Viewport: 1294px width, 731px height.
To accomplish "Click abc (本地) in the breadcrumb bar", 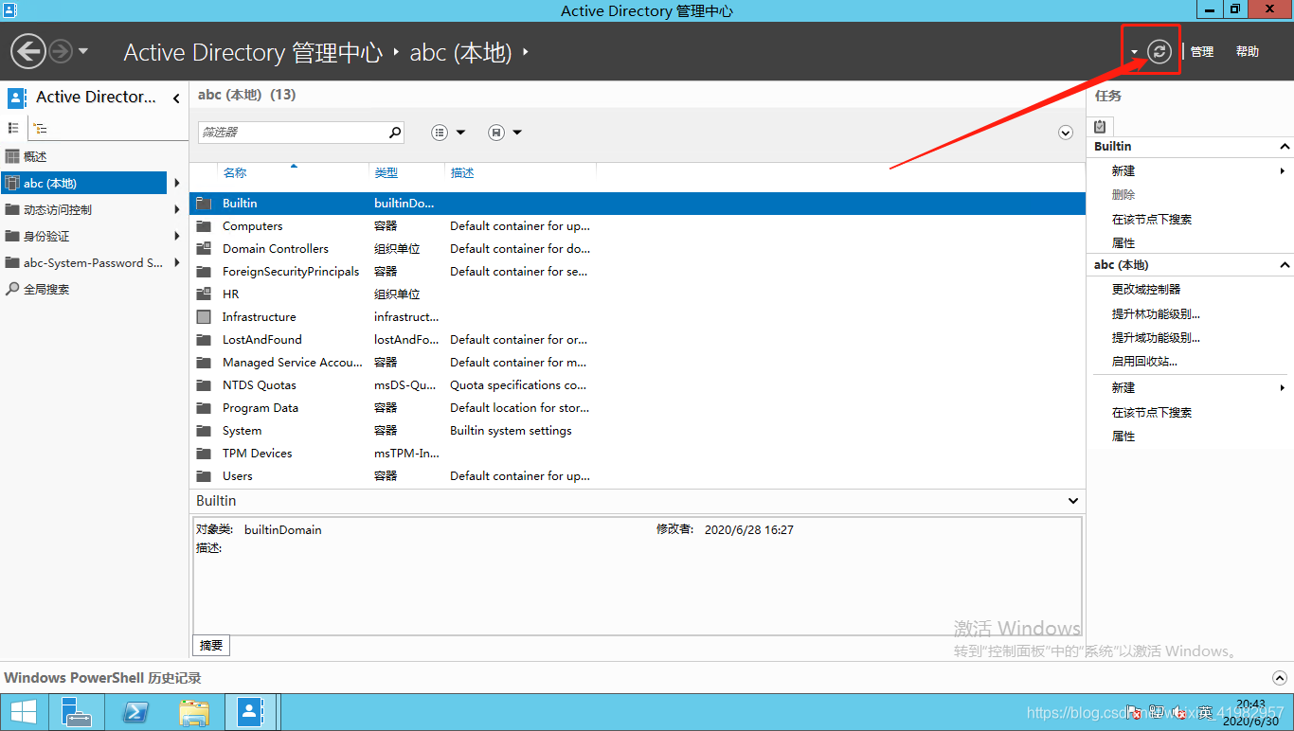I will 460,52.
